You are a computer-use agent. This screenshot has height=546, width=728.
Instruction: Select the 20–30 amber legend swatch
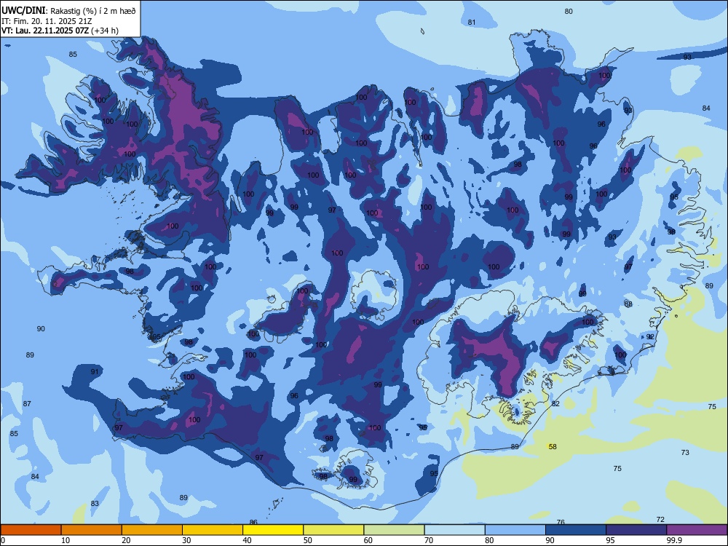point(152,530)
